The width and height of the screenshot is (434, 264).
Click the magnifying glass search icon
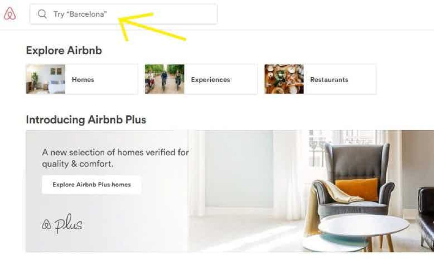[42, 14]
